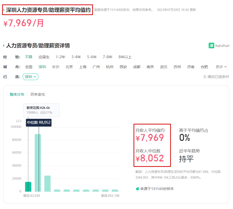Switch to the 历年变化 tab
This screenshot has width=233, height=209.
(38, 94)
